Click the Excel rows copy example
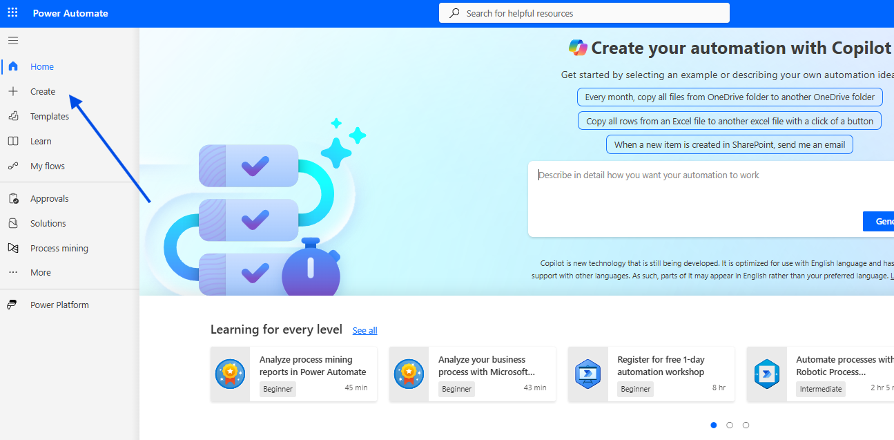 pyautogui.click(x=730, y=121)
